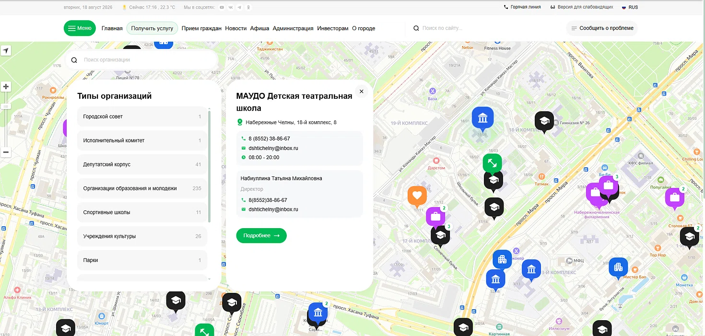
Task: Go to Главная page
Action: tap(112, 28)
